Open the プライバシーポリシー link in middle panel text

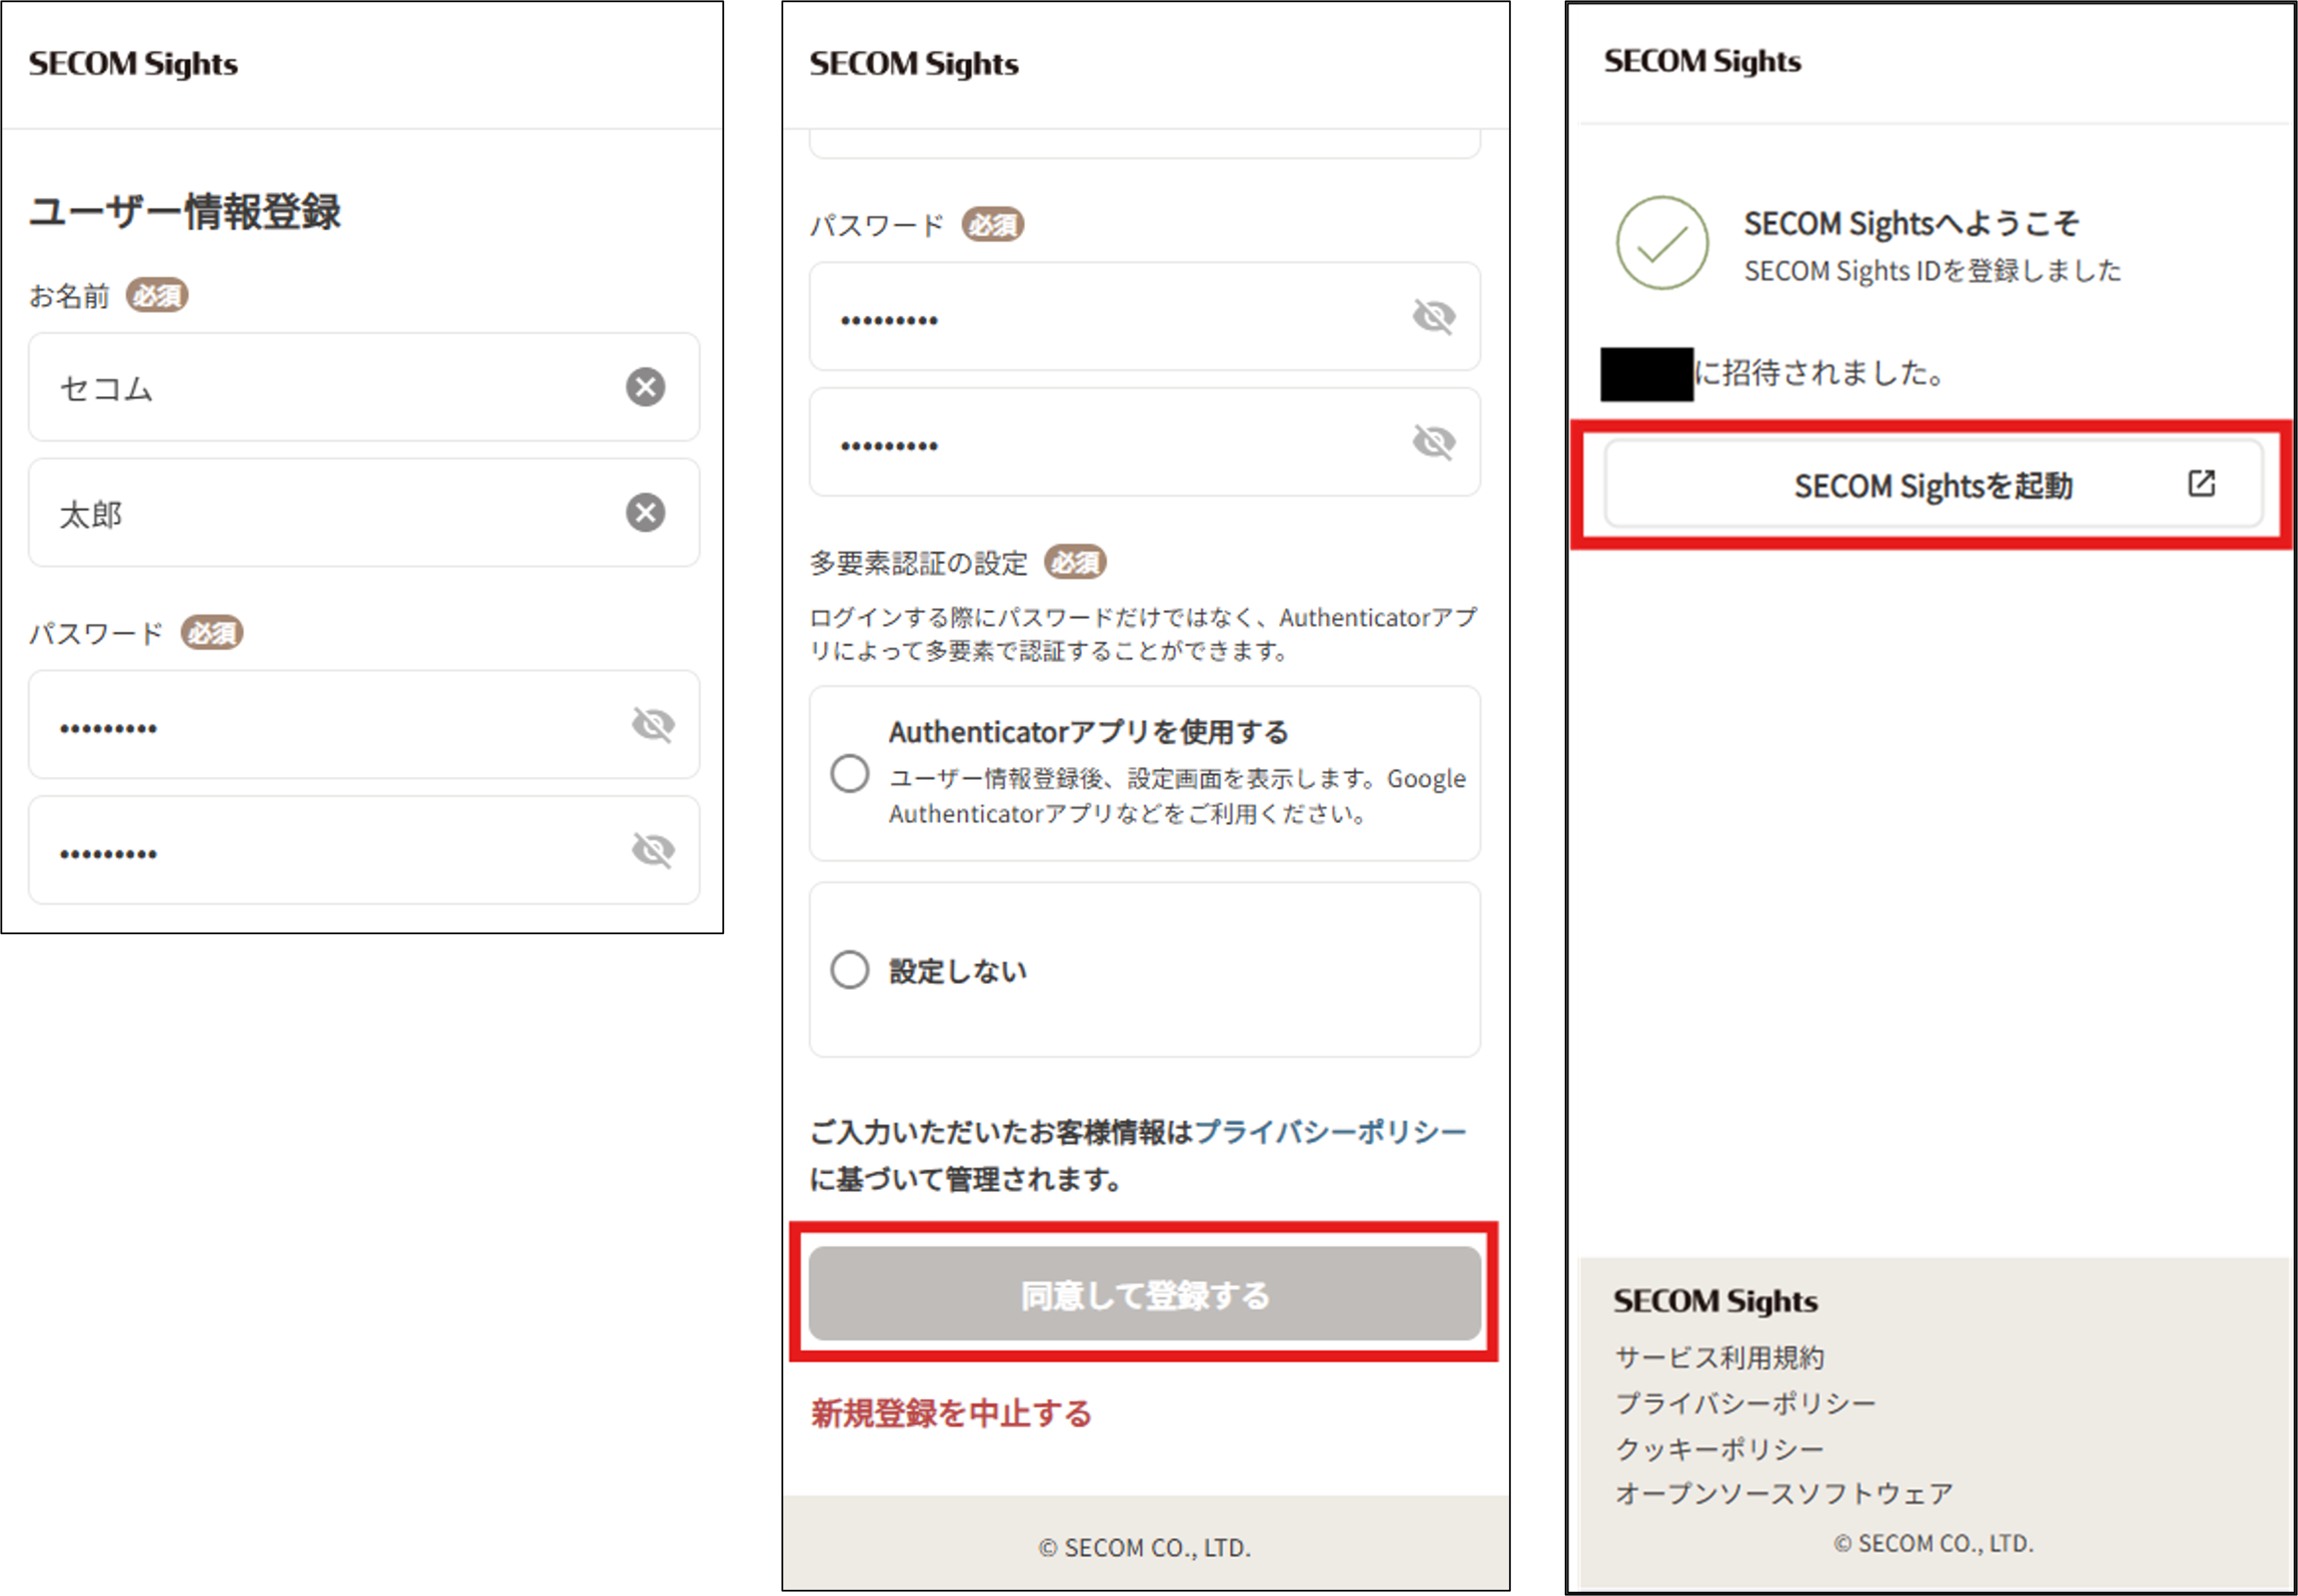[x=1330, y=1132]
